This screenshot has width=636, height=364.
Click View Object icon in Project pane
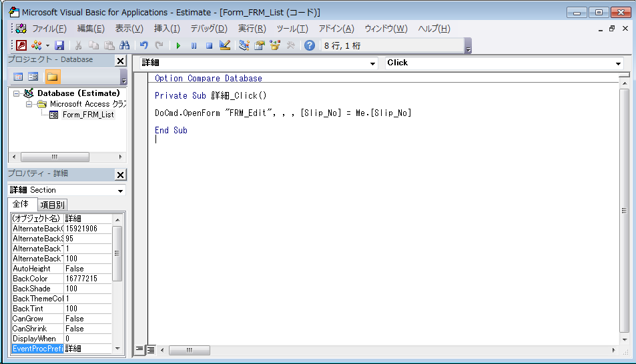[33, 77]
